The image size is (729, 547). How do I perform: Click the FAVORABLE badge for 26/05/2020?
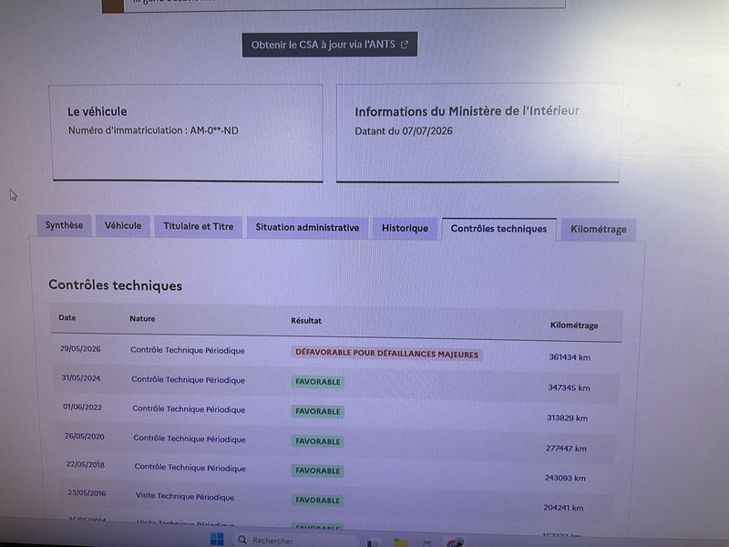(x=318, y=441)
